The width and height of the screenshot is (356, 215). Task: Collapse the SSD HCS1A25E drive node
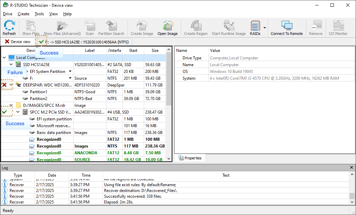[11, 64]
